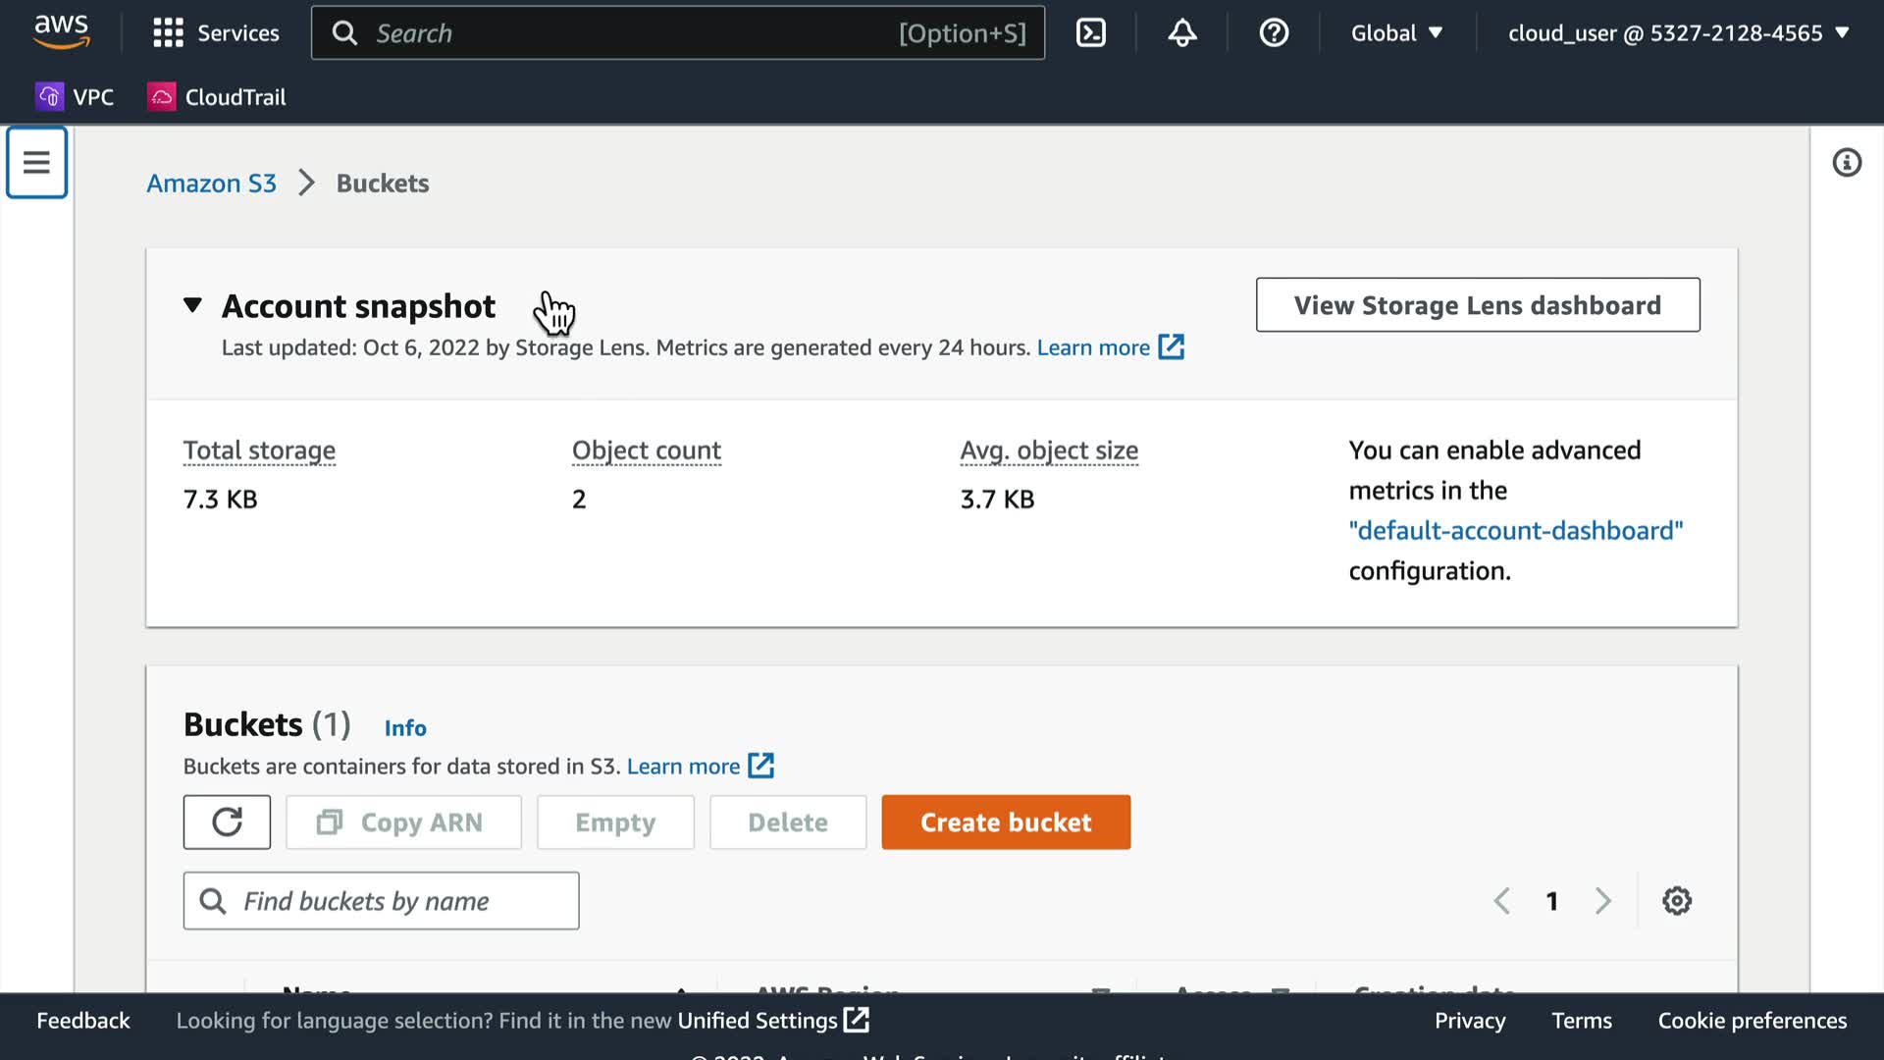The image size is (1884, 1060).
Task: Open the VPC shortcut in favorites bar
Action: [x=76, y=97]
